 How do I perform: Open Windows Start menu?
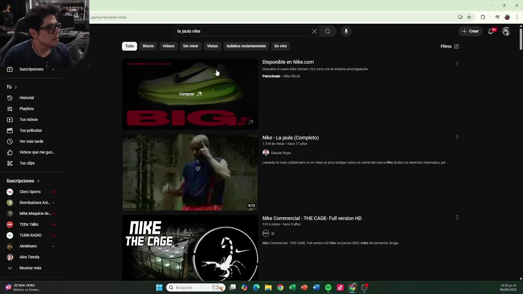click(159, 287)
